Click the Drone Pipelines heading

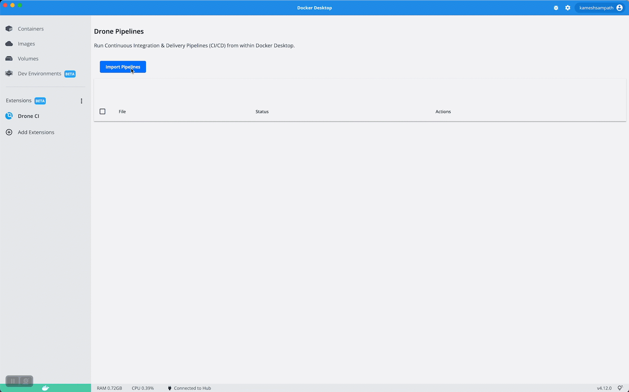pyautogui.click(x=119, y=31)
